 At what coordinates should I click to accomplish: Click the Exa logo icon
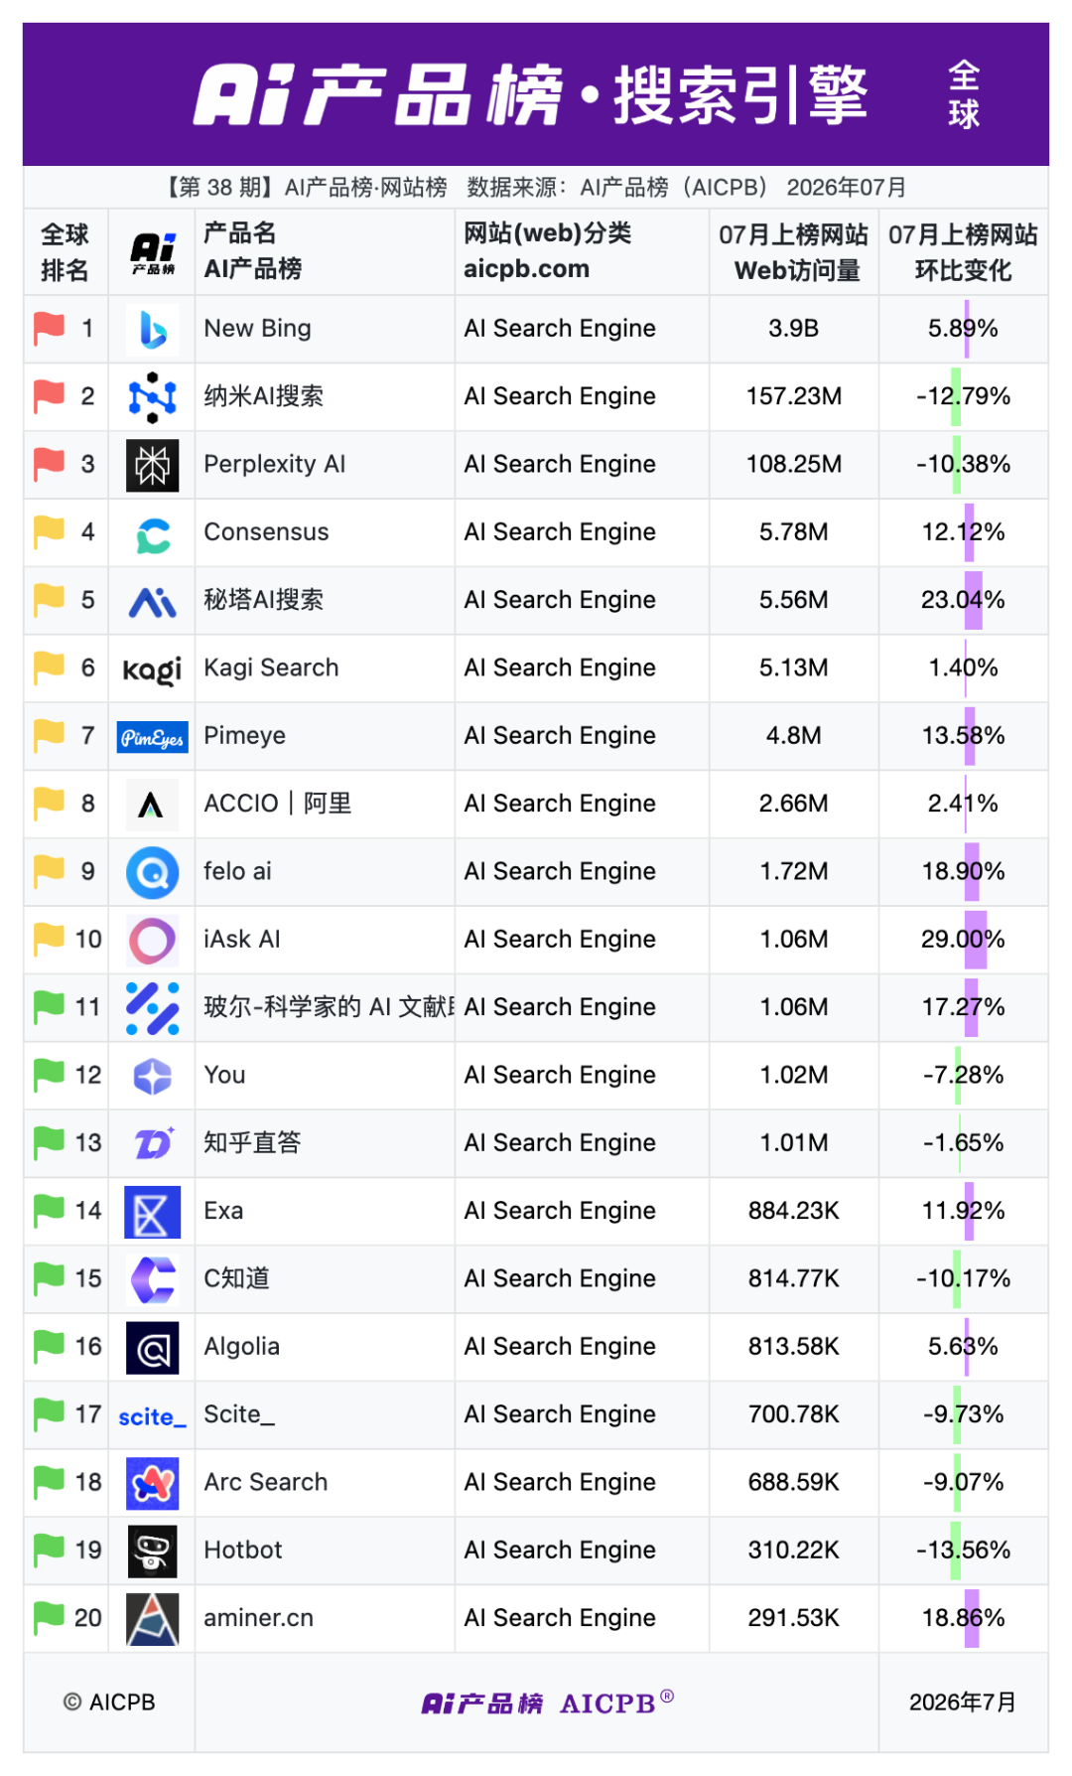(153, 1212)
